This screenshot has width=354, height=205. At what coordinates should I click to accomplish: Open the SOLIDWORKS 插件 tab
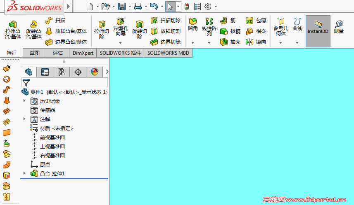120,53
